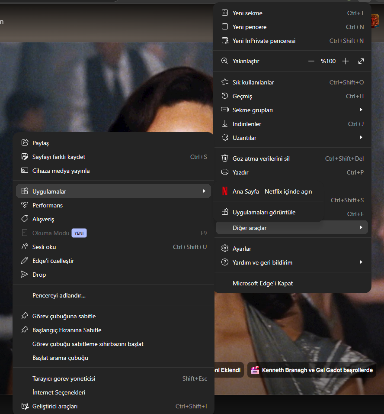Expand the Sekme grupları submenu arrow

(x=361, y=110)
